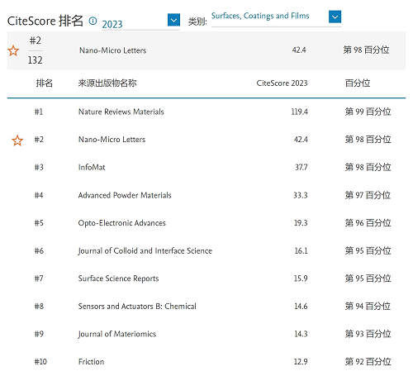Click the CiteScore 排名 heading
Screen dimensions: 413x376
click(45, 21)
